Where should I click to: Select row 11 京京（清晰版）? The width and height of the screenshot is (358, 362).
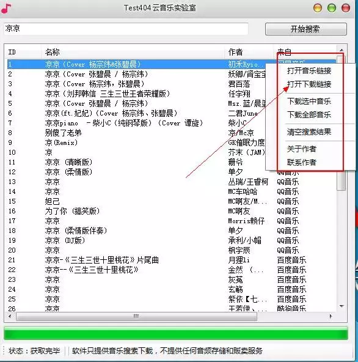(x=172, y=162)
